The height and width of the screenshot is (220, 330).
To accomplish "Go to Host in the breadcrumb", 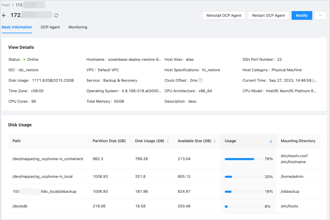I will click(6, 5).
